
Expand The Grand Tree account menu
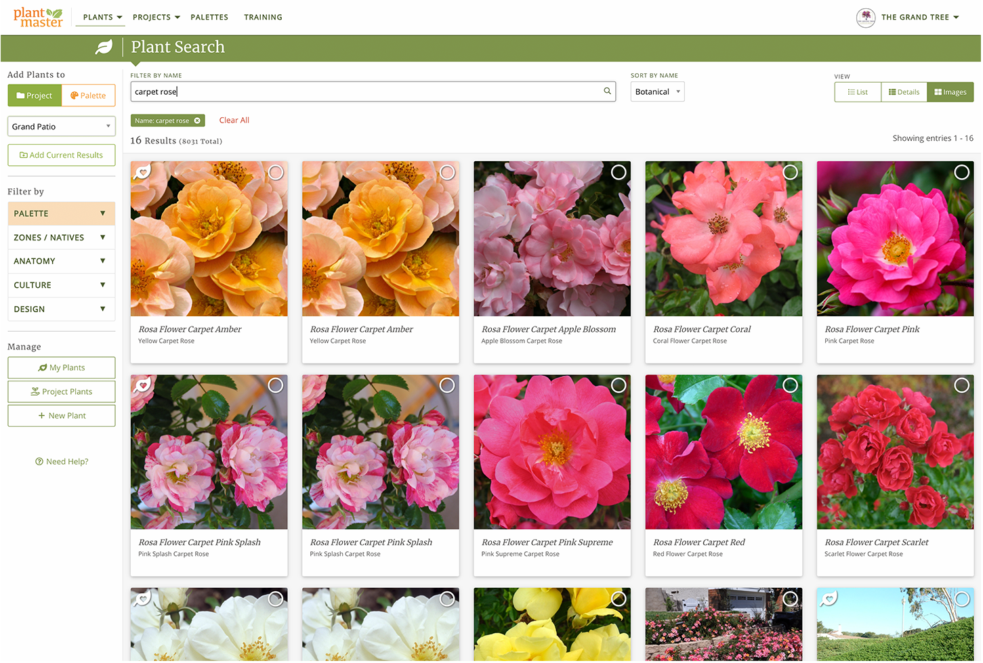click(x=920, y=18)
